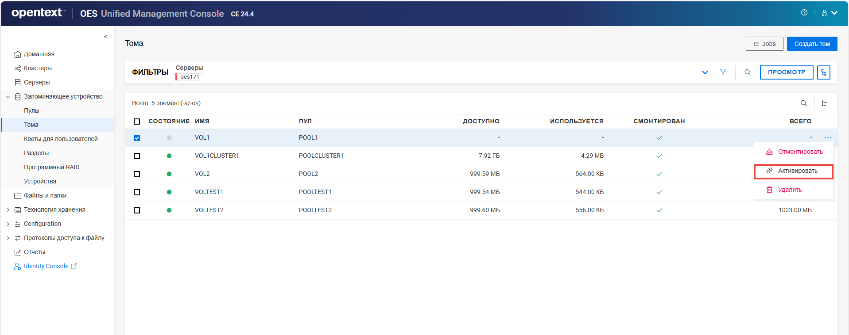Select the VOL1CLUSTER1 row checkbox
Image resolution: width=849 pixels, height=335 pixels.
point(137,156)
